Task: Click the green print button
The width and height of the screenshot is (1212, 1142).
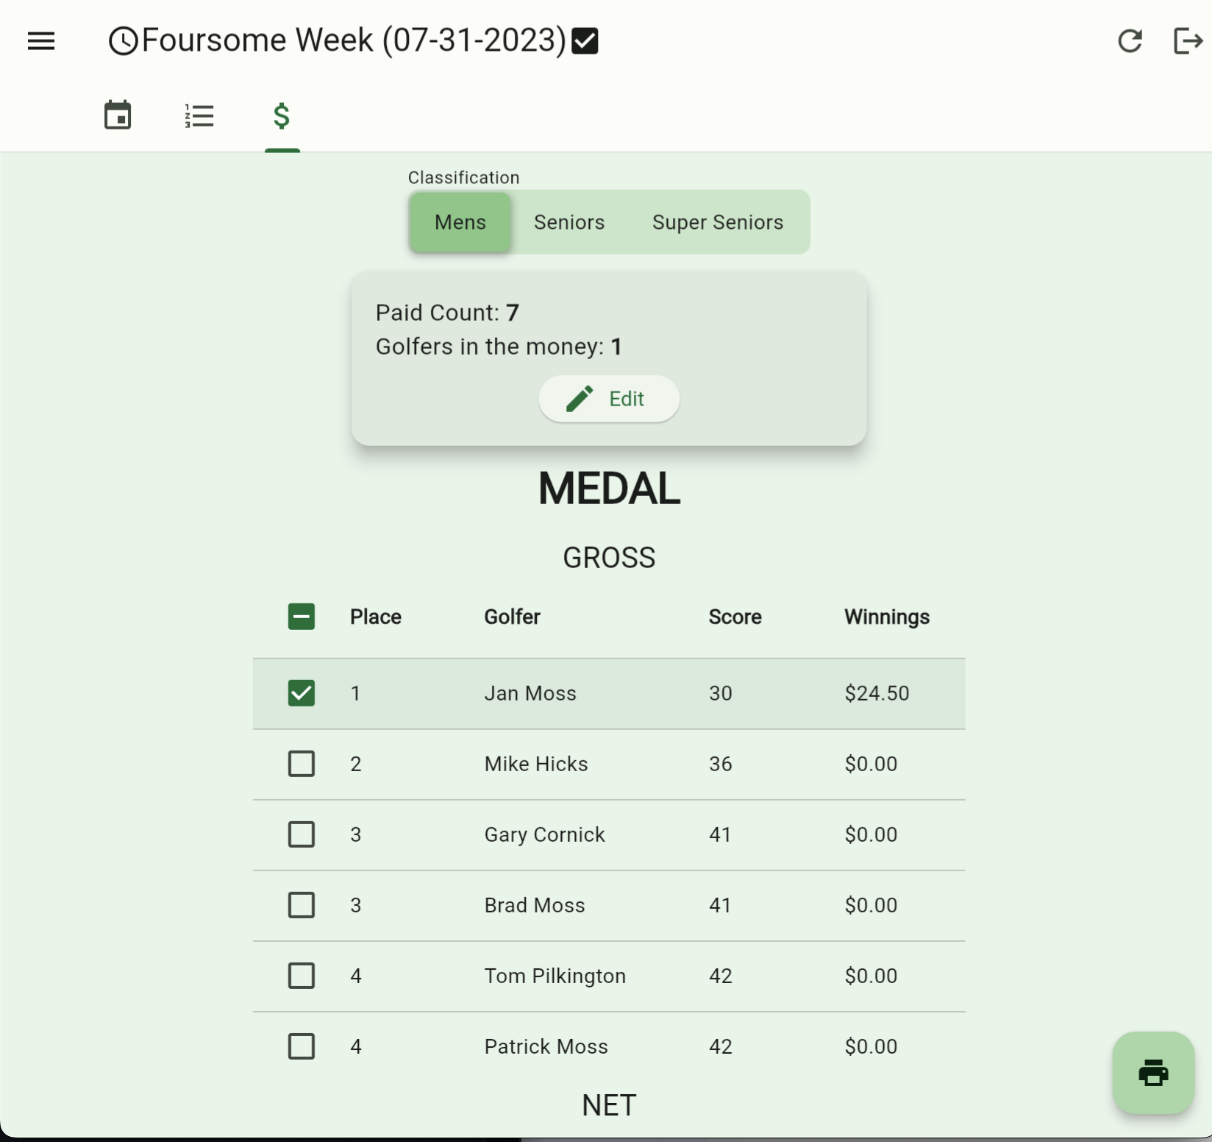Action: pos(1152,1073)
